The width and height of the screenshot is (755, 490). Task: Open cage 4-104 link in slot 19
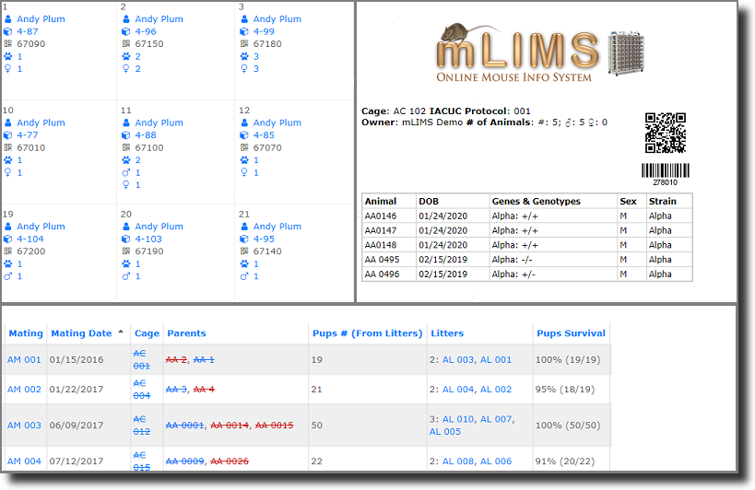pos(35,239)
